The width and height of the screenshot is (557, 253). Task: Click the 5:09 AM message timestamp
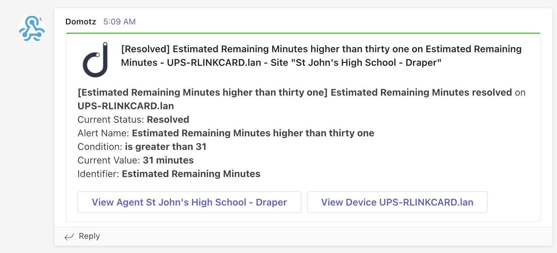[120, 21]
